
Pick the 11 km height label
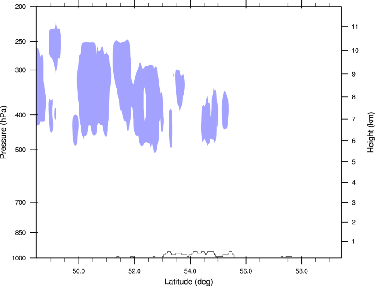click(x=355, y=26)
